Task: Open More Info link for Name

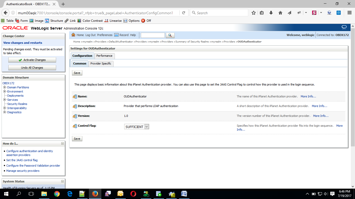Action: coord(308,96)
